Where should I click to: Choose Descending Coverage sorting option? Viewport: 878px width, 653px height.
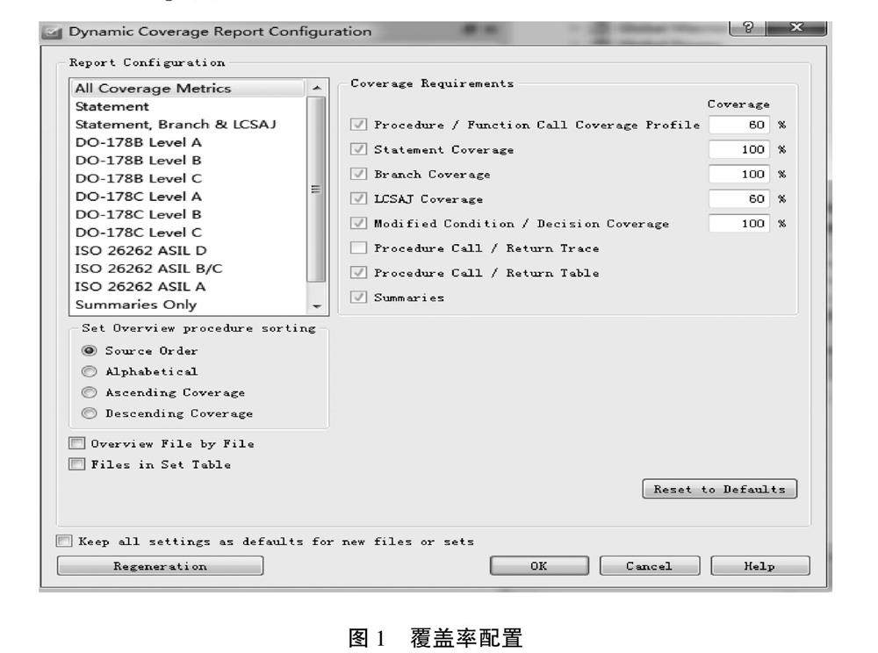point(89,413)
